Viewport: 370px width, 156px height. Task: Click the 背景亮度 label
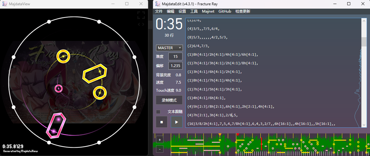tap(164, 75)
